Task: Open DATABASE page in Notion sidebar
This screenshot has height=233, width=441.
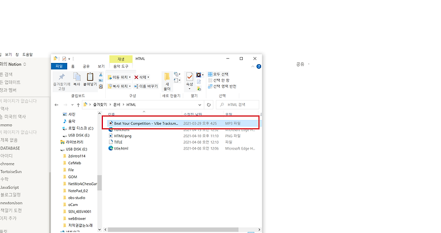Action: tap(10, 148)
